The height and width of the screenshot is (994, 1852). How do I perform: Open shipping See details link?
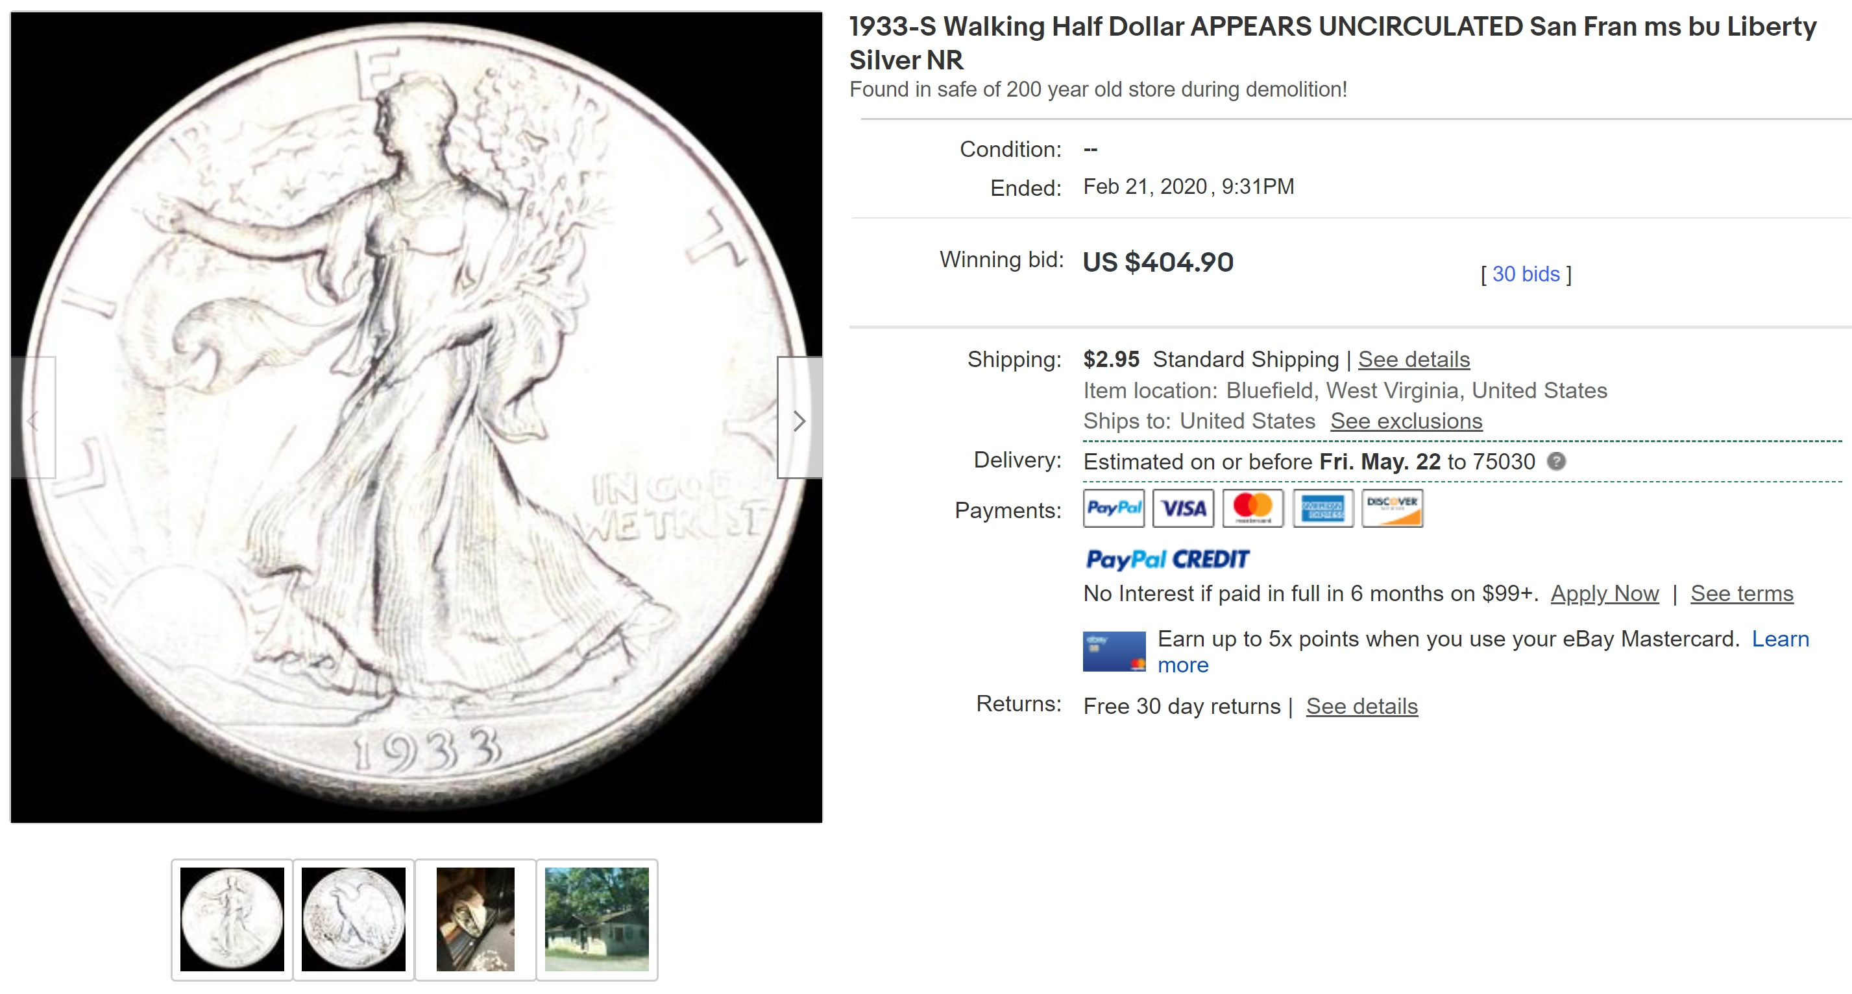pyautogui.click(x=1413, y=359)
